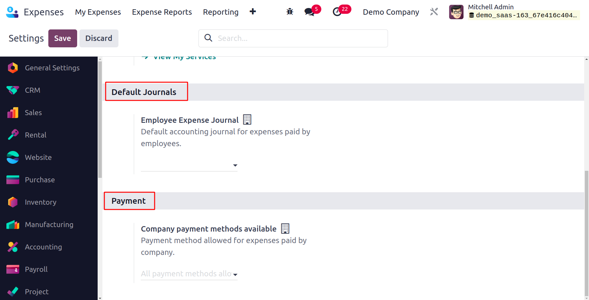Follow the View My Services link
The width and height of the screenshot is (589, 300).
point(185,58)
